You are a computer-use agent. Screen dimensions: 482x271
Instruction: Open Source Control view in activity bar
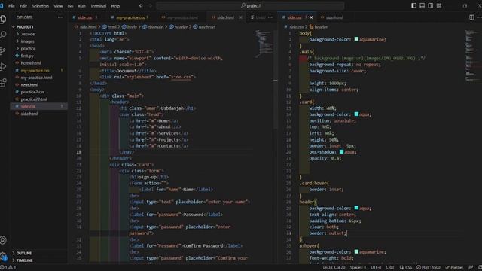coord(3,50)
